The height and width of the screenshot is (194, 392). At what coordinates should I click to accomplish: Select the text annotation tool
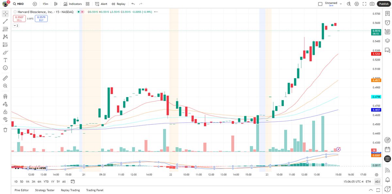[5, 60]
